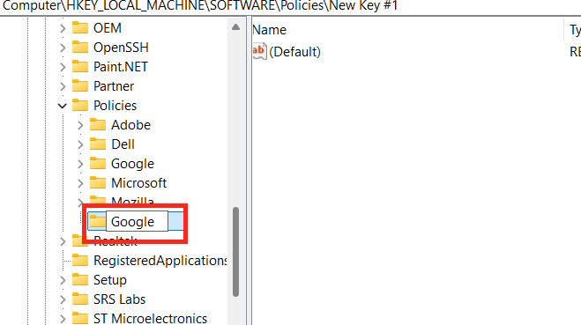Expand the Adobe policies key

point(80,125)
